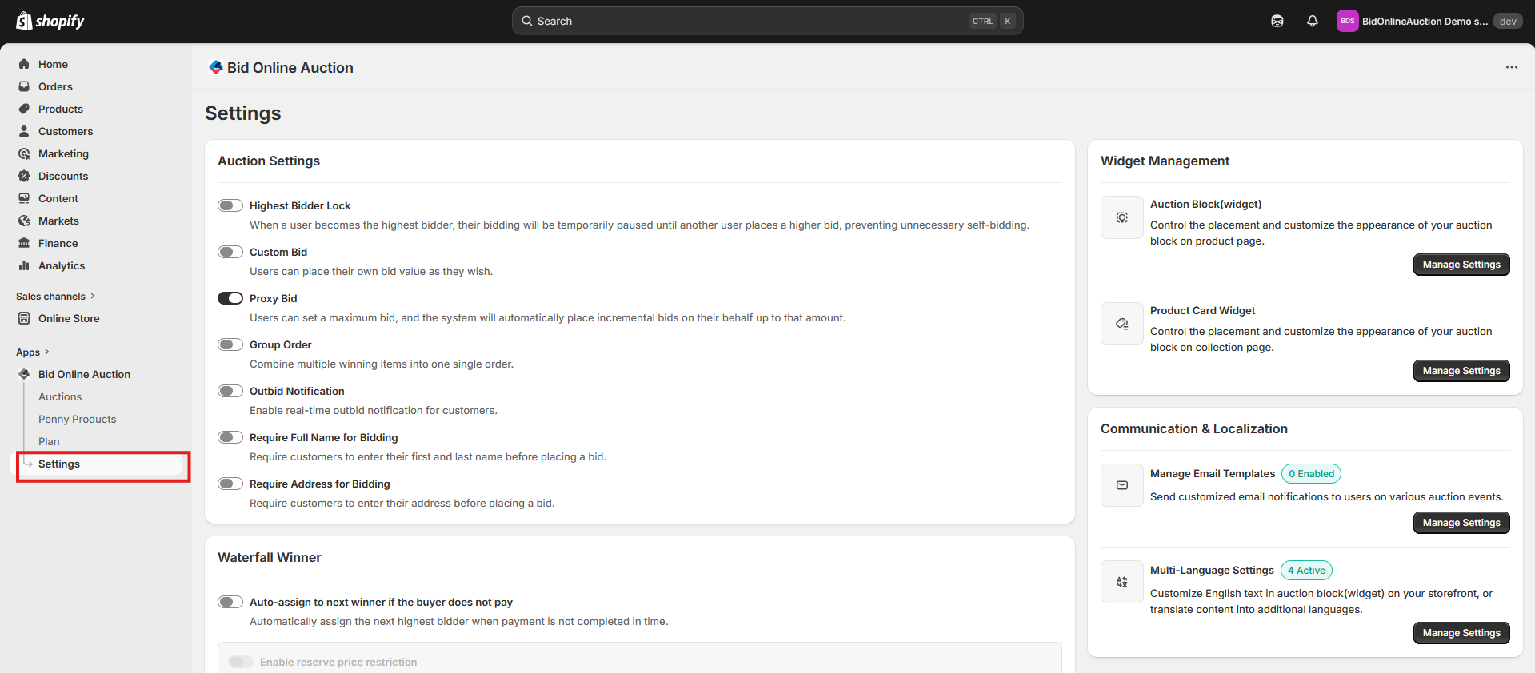Click the Manage Email Templates envelope icon
Screen dimensions: 1535x673
point(1122,485)
